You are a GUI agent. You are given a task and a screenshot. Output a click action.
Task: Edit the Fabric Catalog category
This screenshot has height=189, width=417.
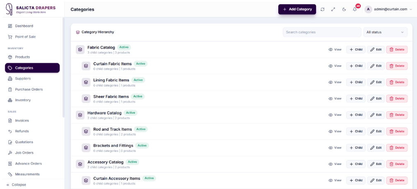click(376, 49)
